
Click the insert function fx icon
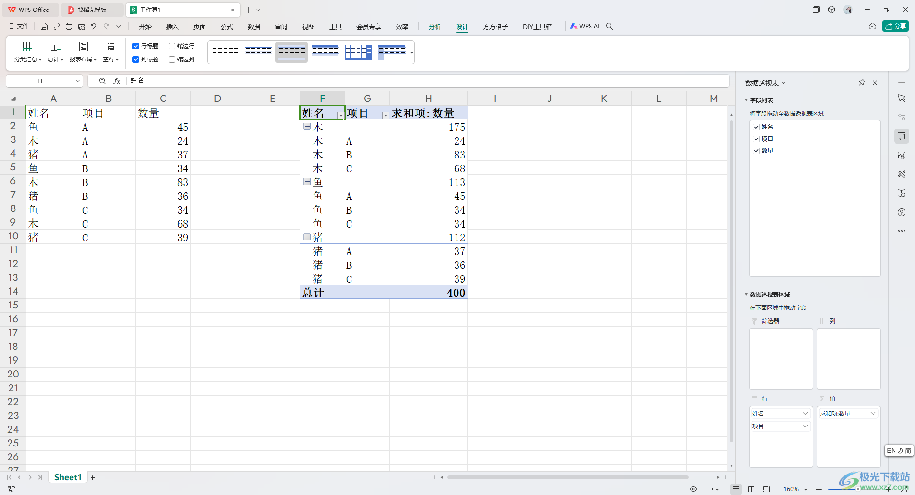pyautogui.click(x=117, y=81)
